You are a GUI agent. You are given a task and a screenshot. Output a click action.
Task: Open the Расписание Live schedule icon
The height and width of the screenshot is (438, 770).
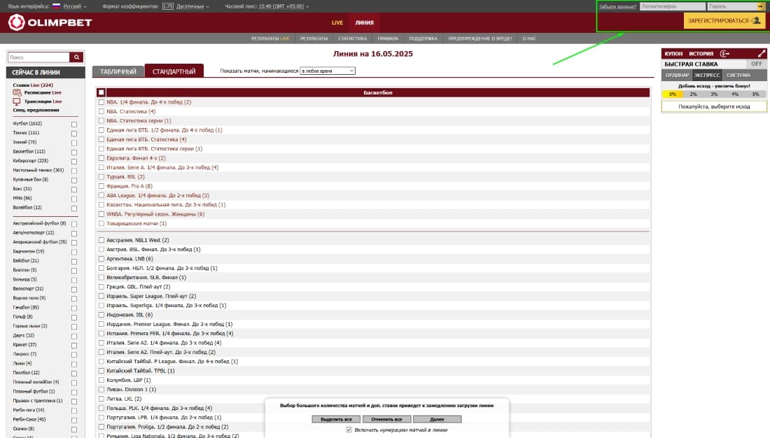tap(17, 92)
